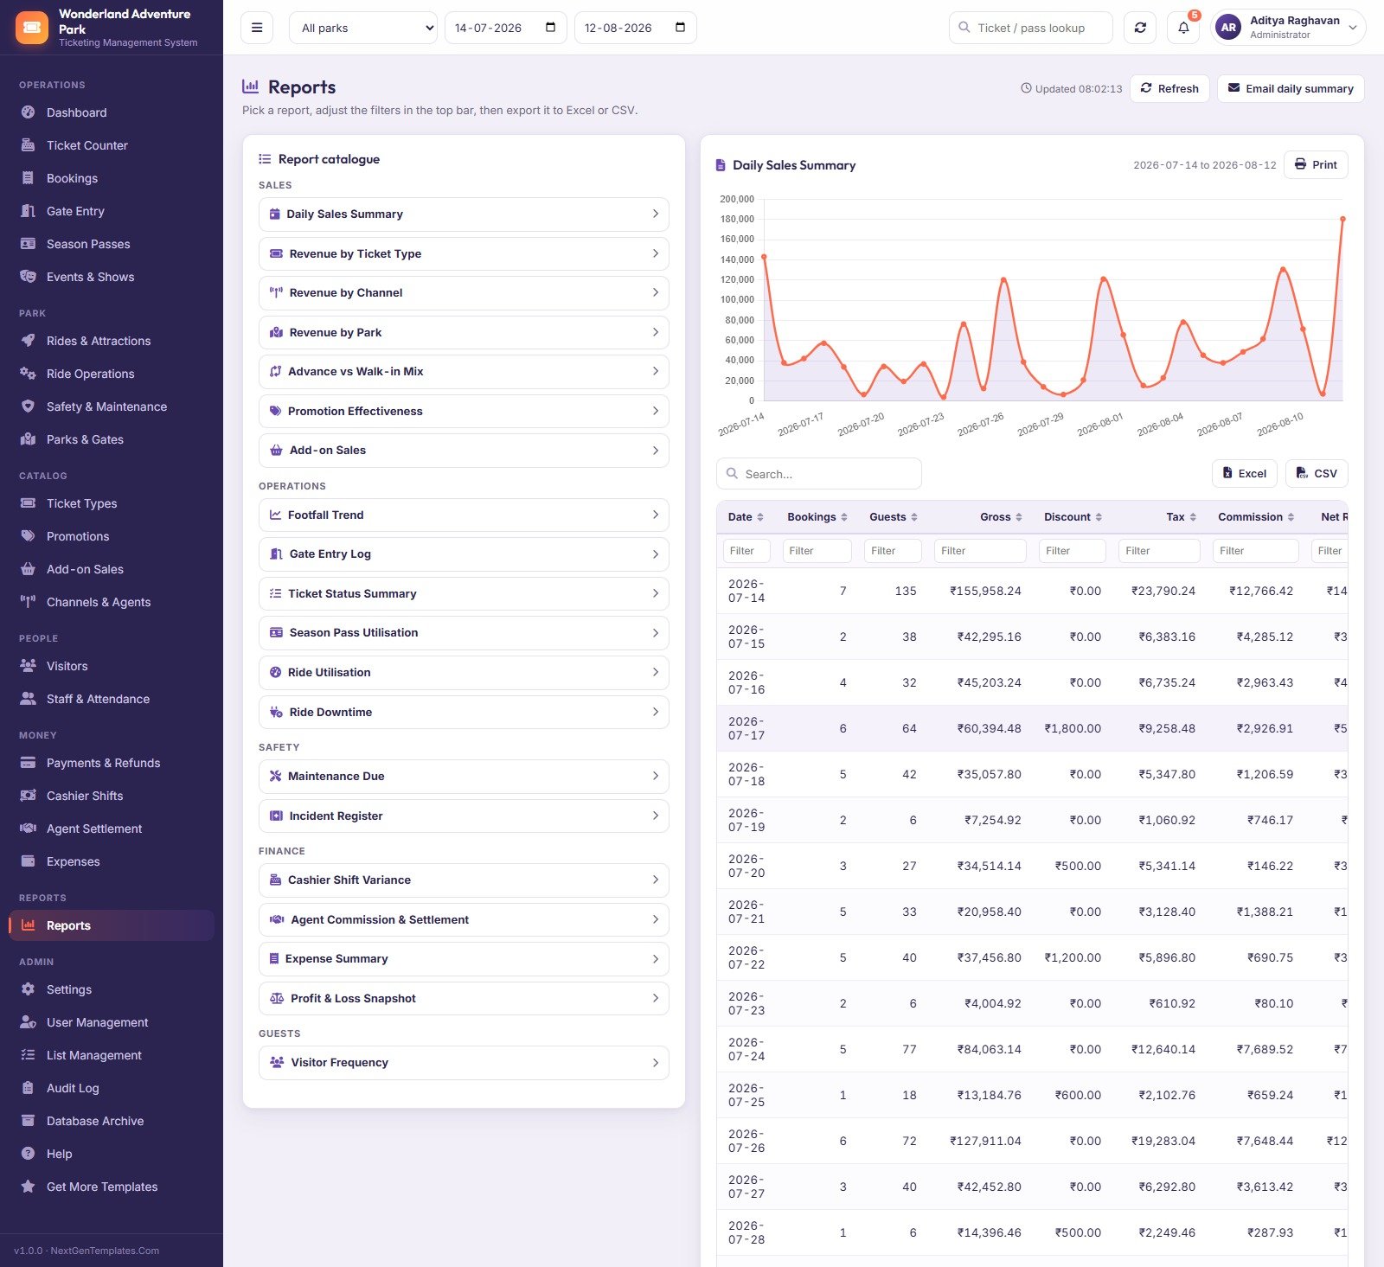This screenshot has height=1267, width=1384.
Task: Click the Guests column filter field
Action: pos(894,551)
